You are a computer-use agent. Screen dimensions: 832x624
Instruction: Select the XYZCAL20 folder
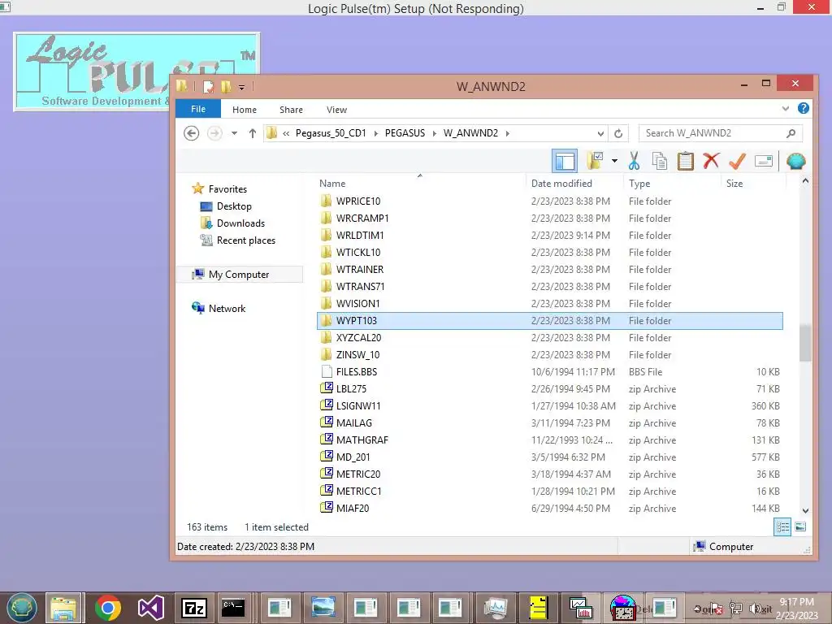pyautogui.click(x=550, y=337)
